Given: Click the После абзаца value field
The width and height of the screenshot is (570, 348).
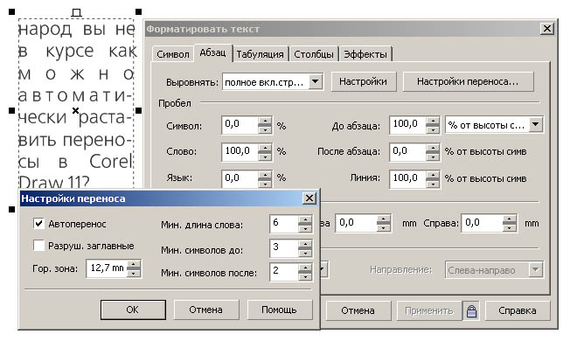Looking at the screenshot, I should click(408, 151).
